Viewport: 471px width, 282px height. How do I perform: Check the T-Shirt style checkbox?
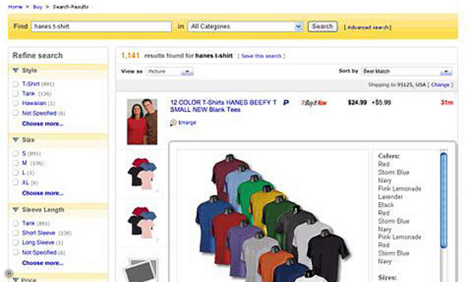tap(16, 84)
